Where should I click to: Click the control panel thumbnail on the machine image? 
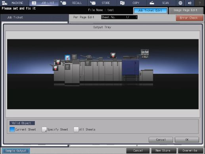click(x=145, y=54)
